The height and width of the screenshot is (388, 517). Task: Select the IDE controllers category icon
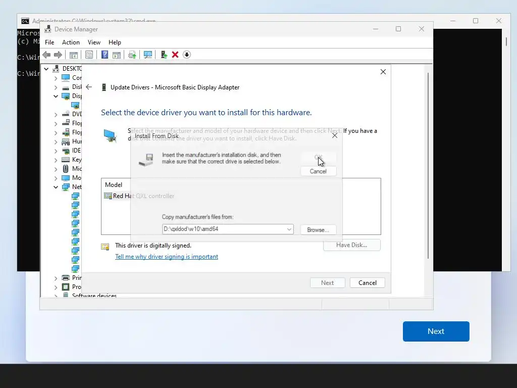click(x=66, y=151)
